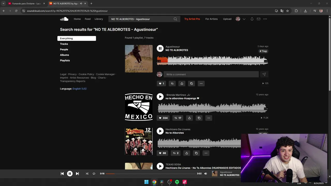The image size is (331, 186).
Task: Open more options for Brenda Martinez track
Action: coord(209,118)
